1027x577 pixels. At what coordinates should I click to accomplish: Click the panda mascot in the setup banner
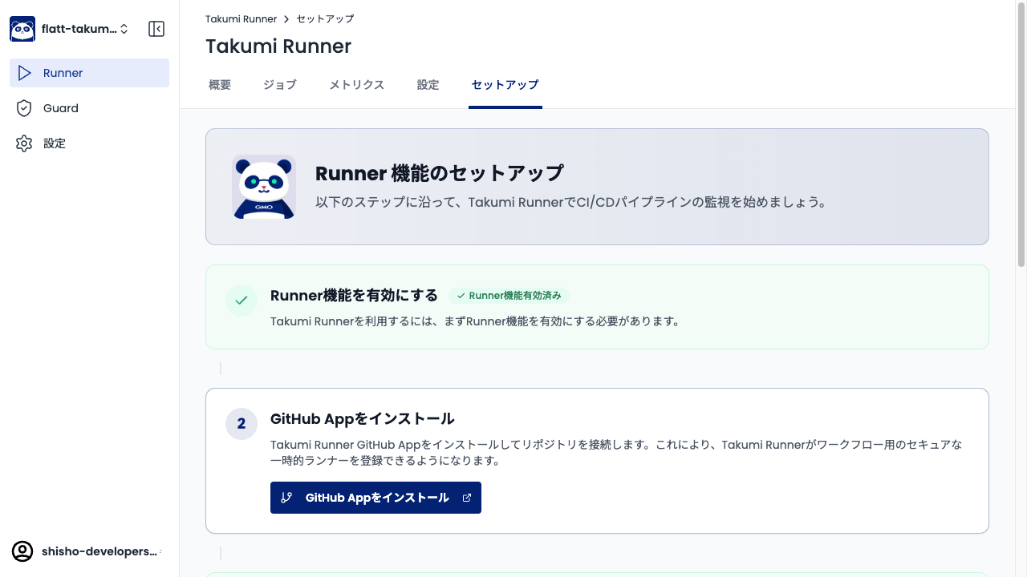point(263,186)
